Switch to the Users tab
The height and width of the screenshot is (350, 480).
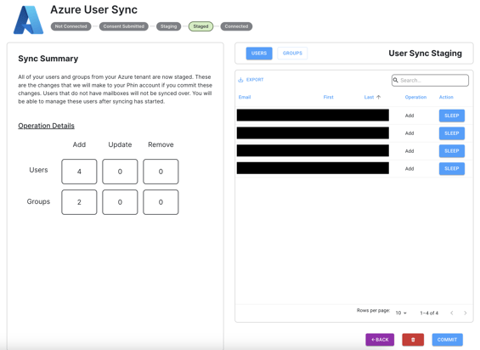(259, 54)
